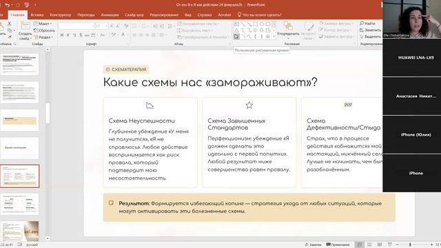The image size is (441, 248).
Task: Click the slide title Какие схемы нас «замораживают»?
Action: [x=210, y=83]
